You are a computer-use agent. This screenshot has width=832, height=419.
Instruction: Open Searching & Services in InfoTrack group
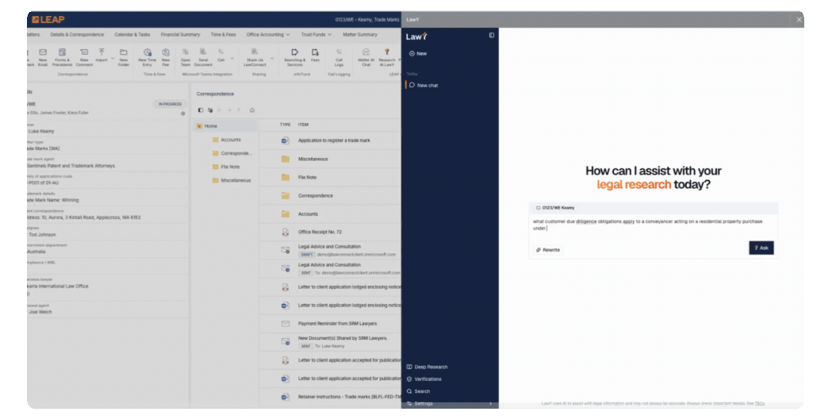(294, 57)
